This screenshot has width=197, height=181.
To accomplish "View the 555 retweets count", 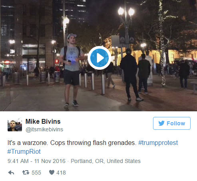I will pyautogui.click(x=36, y=173).
